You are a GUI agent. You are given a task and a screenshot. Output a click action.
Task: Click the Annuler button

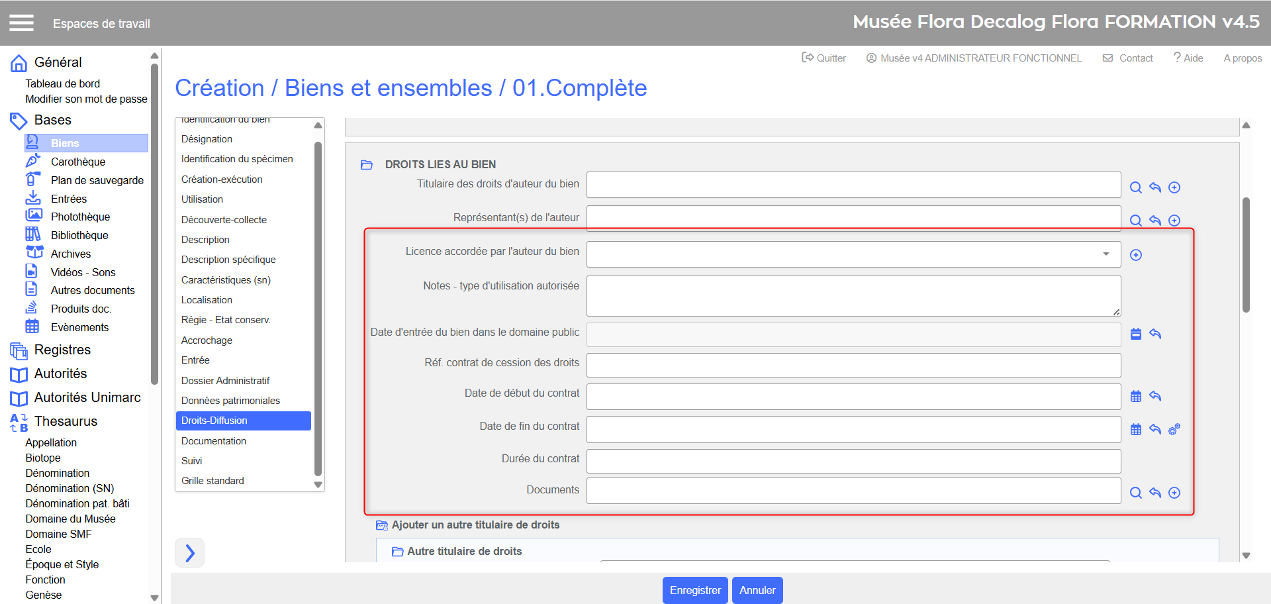(x=757, y=590)
